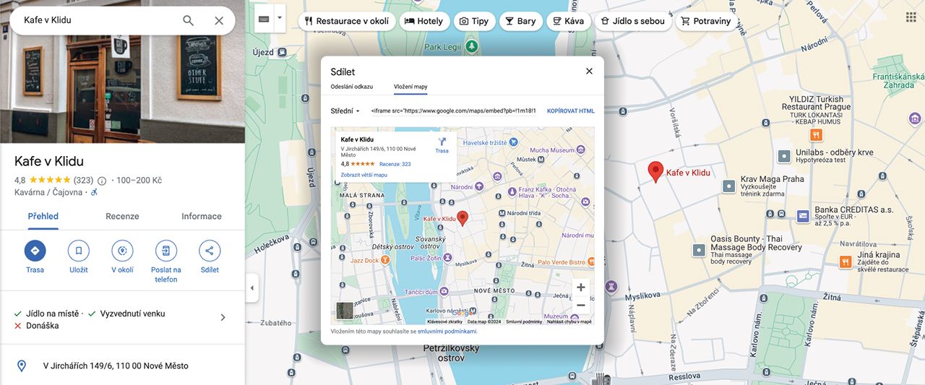Click satellite layer thumbnail in embed preview

345,311
